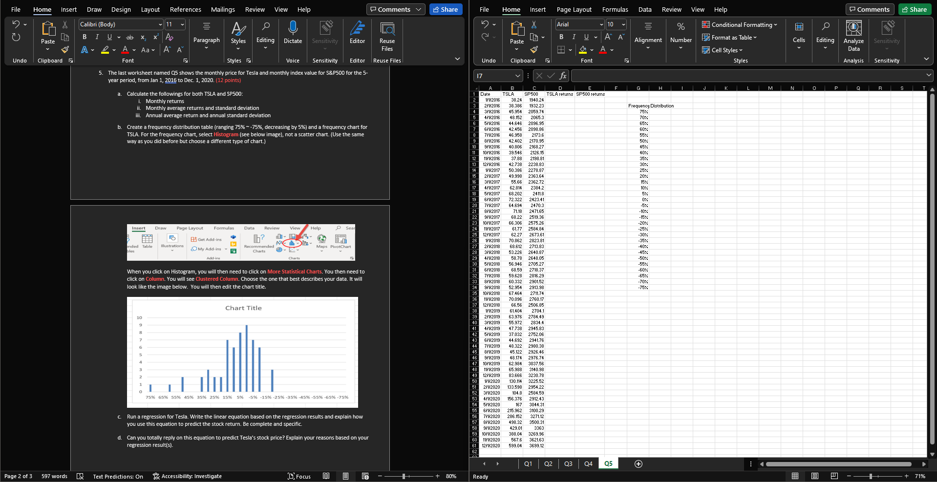937x482 pixels.
Task: Expand the Excel formula bar
Action: [928, 75]
